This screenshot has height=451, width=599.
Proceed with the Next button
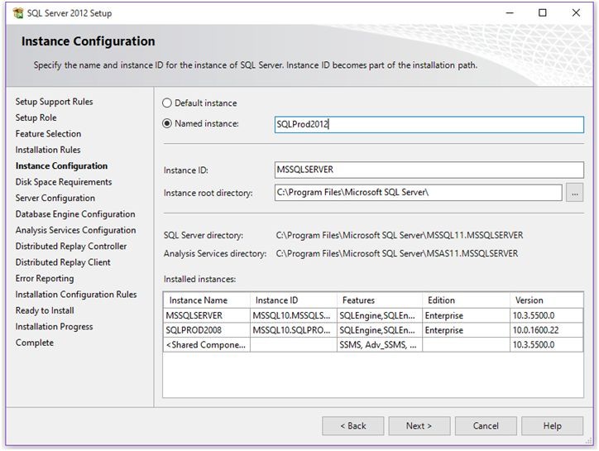point(419,426)
